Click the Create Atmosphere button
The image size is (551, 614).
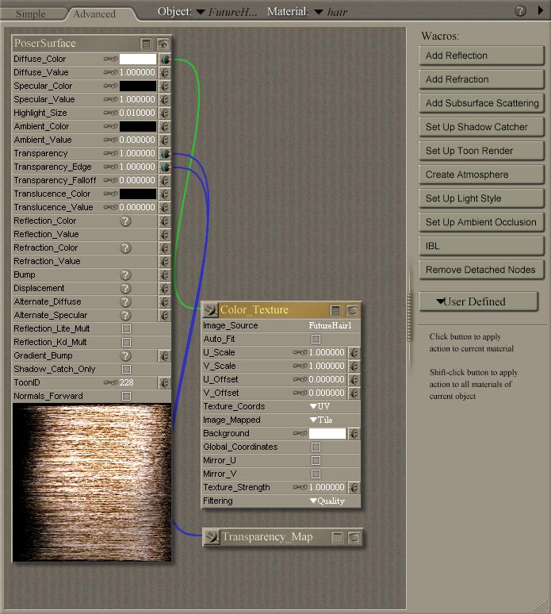click(481, 175)
